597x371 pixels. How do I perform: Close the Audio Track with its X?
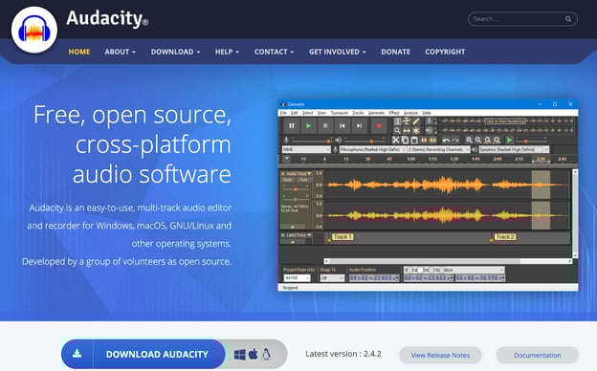[283, 173]
